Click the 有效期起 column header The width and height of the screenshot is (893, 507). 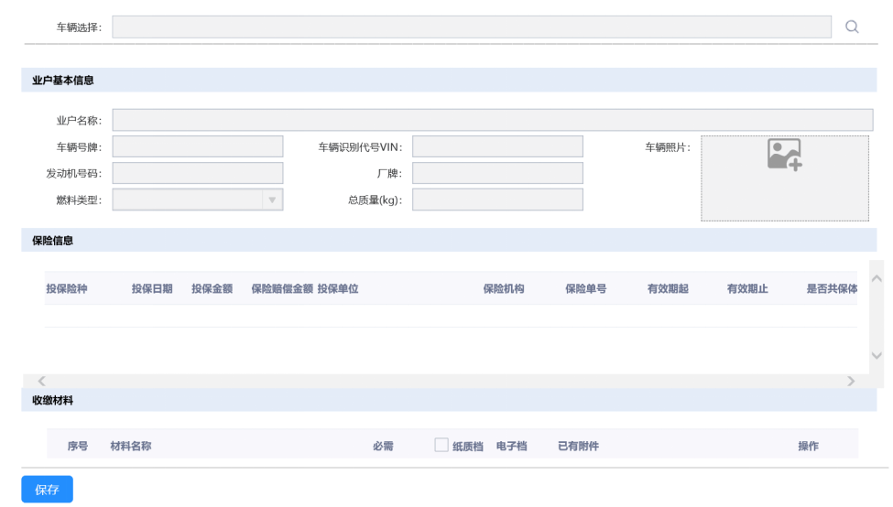(x=668, y=289)
